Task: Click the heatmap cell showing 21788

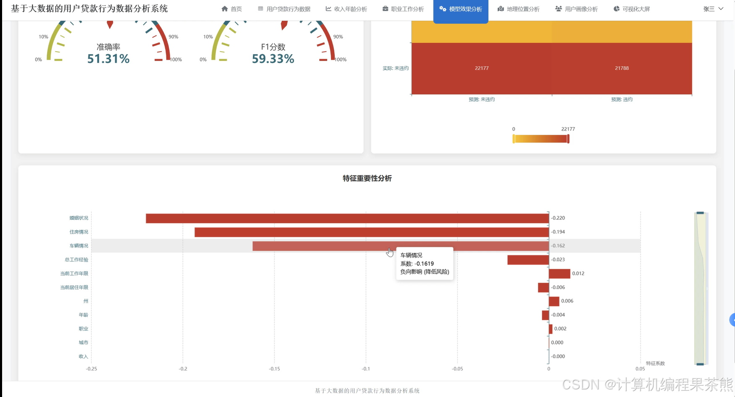Action: pos(622,68)
